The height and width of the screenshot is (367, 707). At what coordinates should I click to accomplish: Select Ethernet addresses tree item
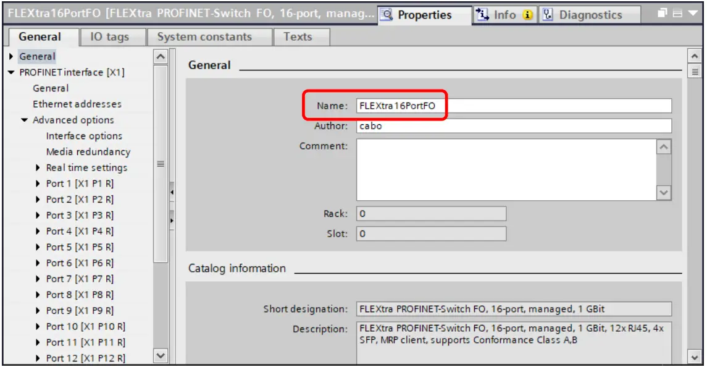[77, 104]
